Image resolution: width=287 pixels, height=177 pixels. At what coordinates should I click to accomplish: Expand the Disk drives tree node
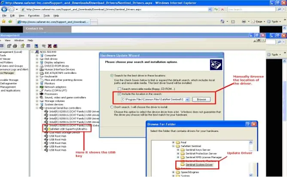[37, 59]
